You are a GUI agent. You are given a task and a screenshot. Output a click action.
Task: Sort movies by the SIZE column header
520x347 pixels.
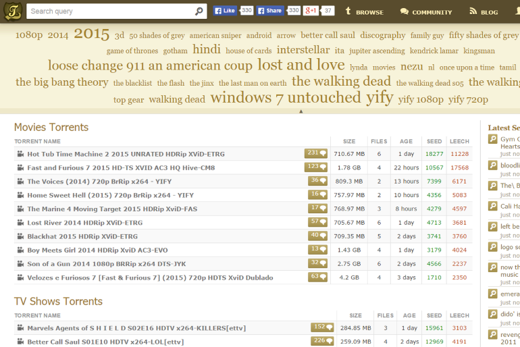tap(349, 142)
